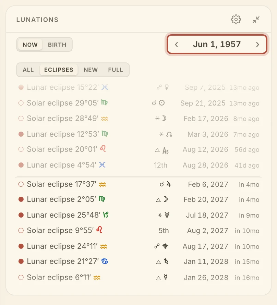The width and height of the screenshot is (277, 305).
Task: Go to previous date with left chevron
Action: coord(177,45)
